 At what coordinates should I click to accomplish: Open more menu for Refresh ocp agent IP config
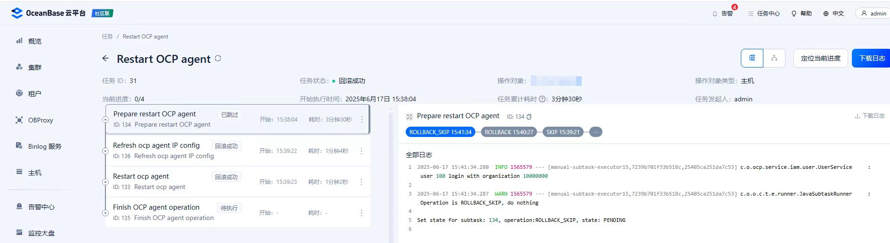click(x=361, y=151)
